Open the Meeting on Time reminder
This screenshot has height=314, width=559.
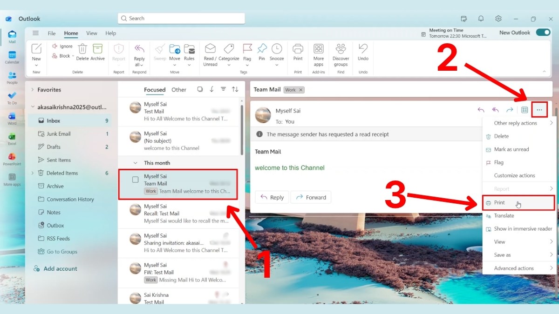pos(454,33)
